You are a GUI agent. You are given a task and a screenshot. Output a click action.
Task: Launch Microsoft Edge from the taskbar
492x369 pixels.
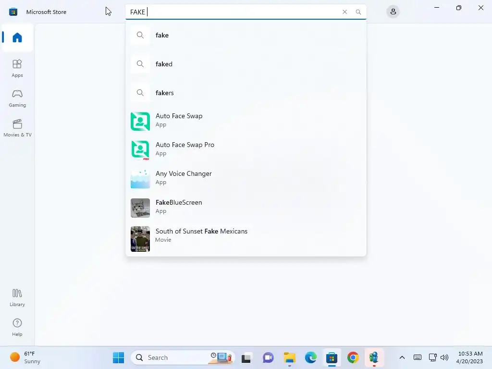[311, 357]
